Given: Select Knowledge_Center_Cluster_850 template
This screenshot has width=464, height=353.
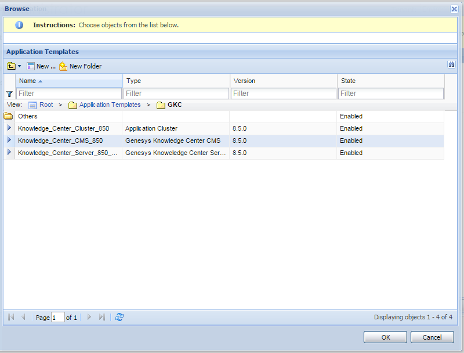Looking at the screenshot, I should pyautogui.click(x=63, y=128).
